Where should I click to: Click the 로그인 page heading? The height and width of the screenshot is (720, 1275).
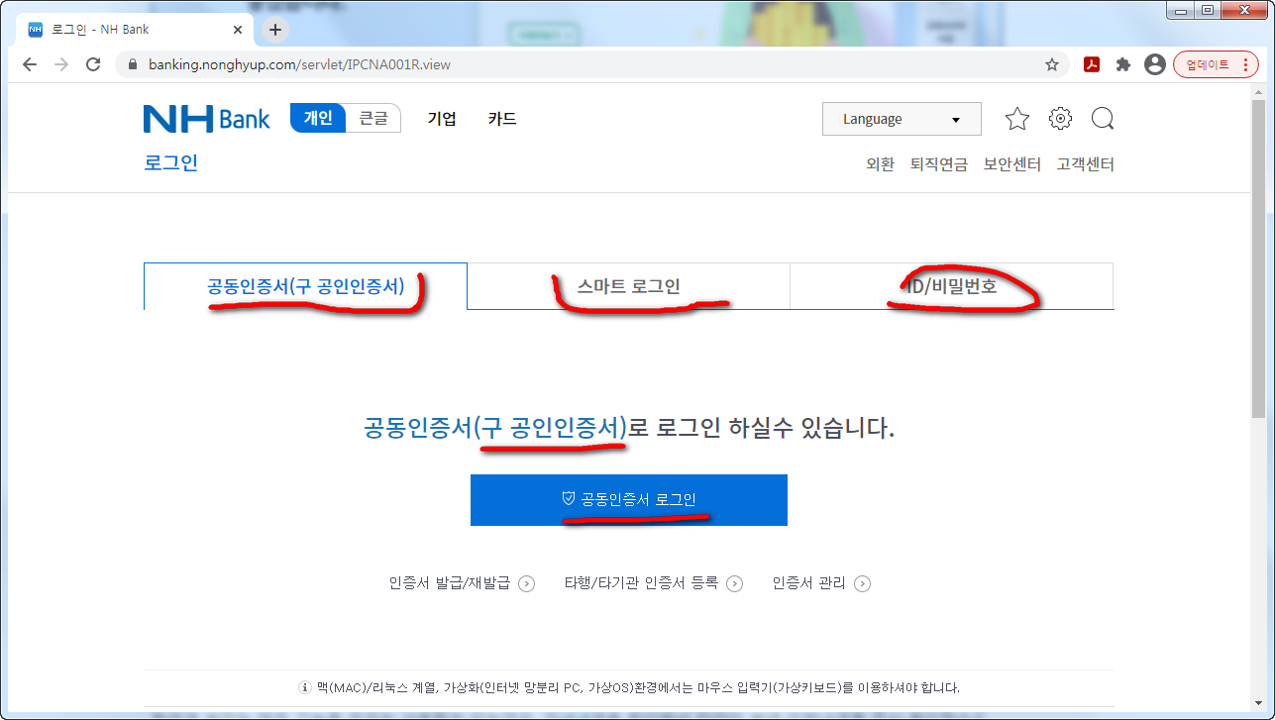[x=170, y=163]
